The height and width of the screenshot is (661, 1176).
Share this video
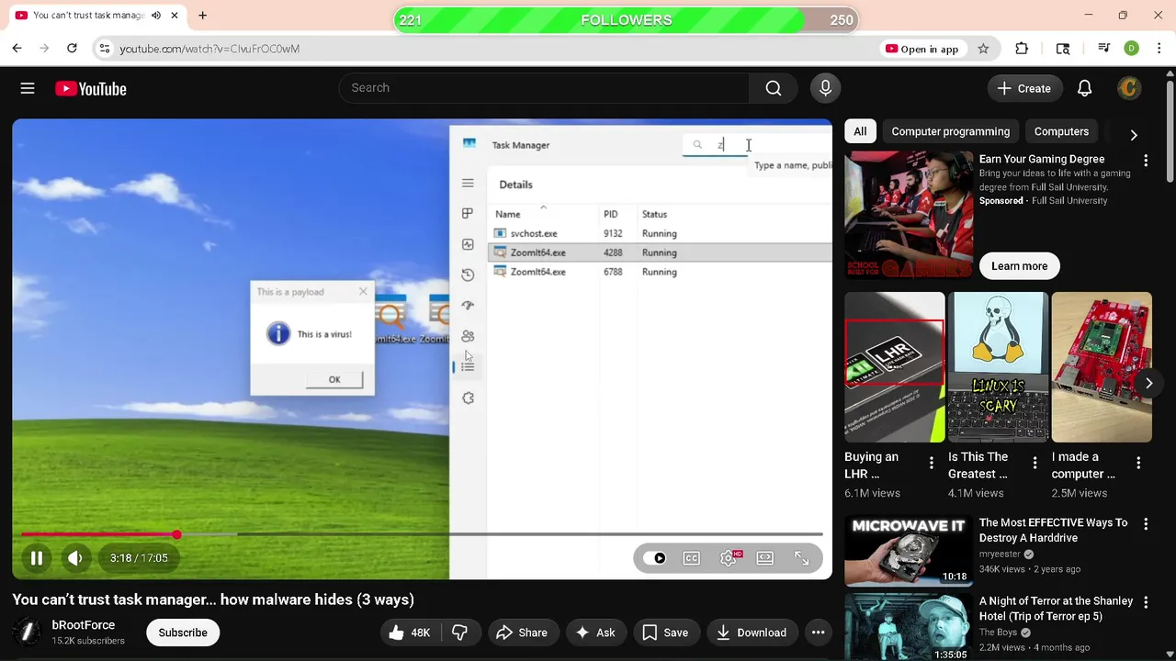point(521,633)
